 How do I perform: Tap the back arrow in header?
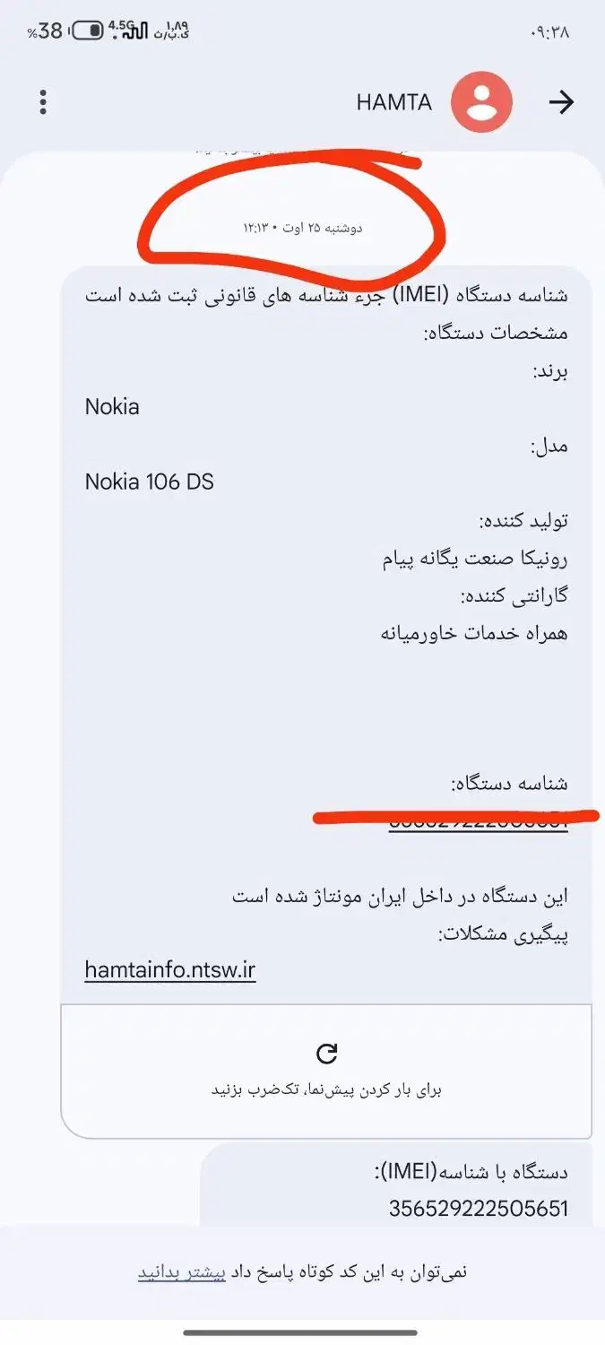(x=561, y=102)
